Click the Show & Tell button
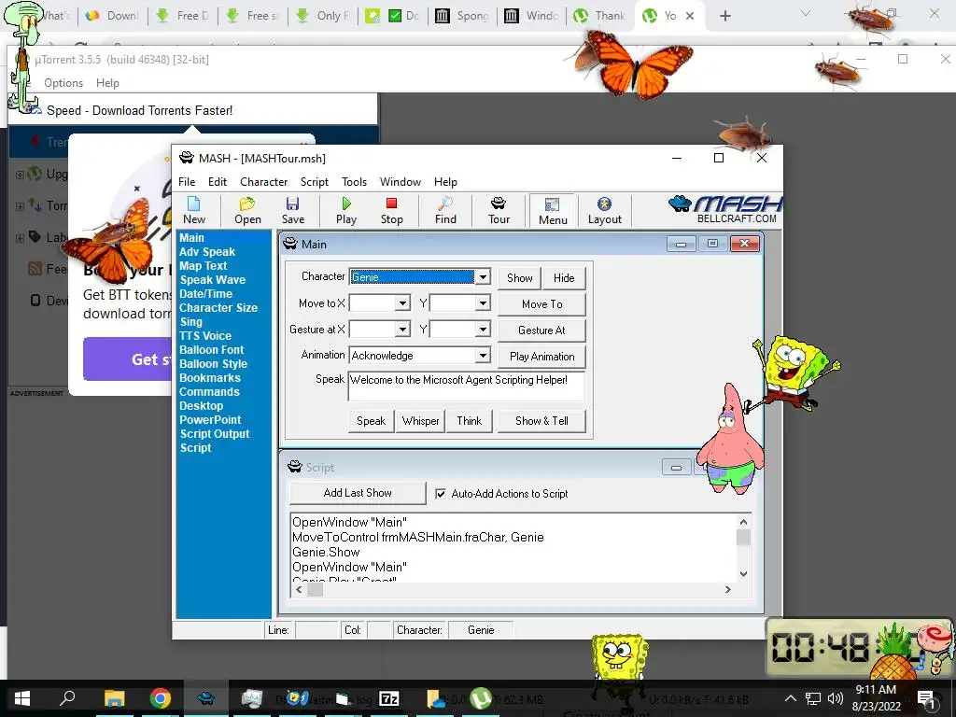This screenshot has width=956, height=717. [x=541, y=421]
